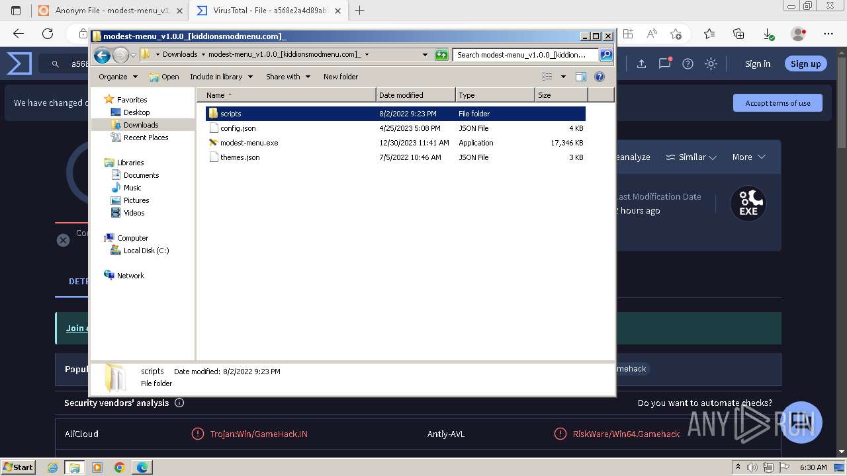Open browser Downloads icon
This screenshot has width=847, height=476.
pyautogui.click(x=768, y=34)
